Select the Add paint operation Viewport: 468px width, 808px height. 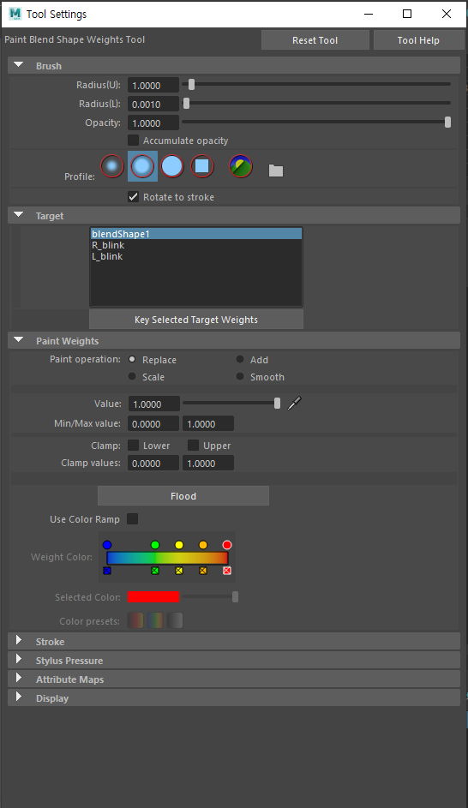click(240, 359)
